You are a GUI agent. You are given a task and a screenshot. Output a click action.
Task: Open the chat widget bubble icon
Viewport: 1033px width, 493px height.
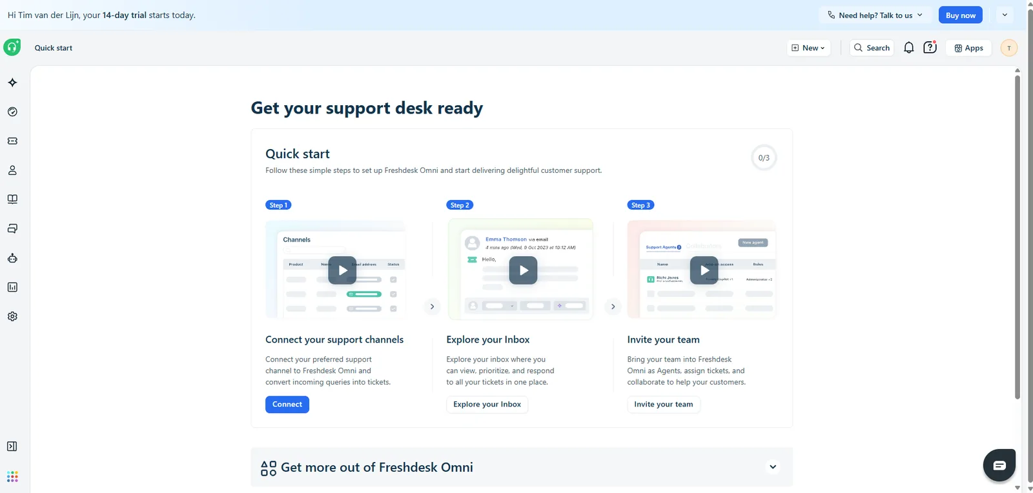[x=999, y=465]
